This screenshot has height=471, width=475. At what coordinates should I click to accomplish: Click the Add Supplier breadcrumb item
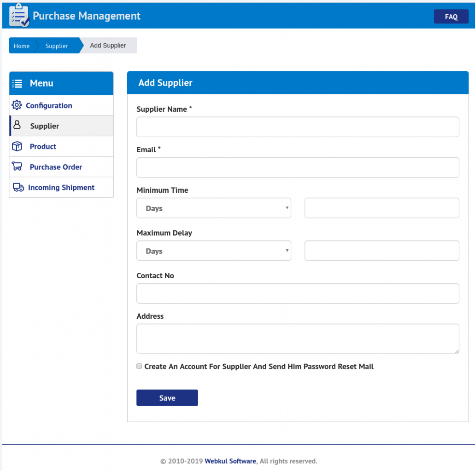[108, 46]
